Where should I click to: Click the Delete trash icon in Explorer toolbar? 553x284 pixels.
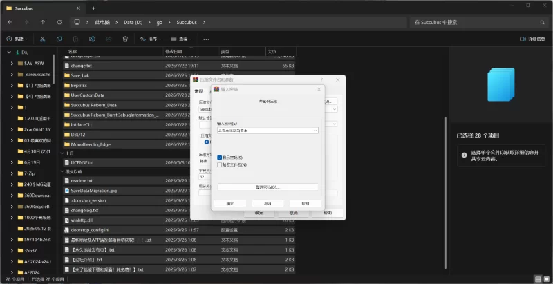(x=125, y=39)
